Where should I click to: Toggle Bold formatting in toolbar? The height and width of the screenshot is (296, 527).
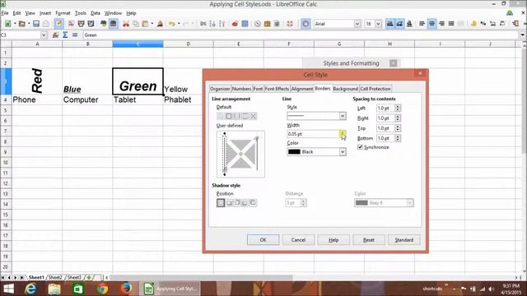coord(389,24)
